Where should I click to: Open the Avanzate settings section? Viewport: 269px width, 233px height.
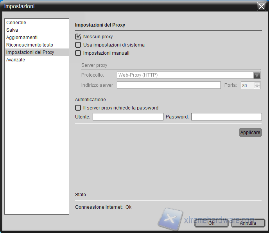[x=16, y=60]
